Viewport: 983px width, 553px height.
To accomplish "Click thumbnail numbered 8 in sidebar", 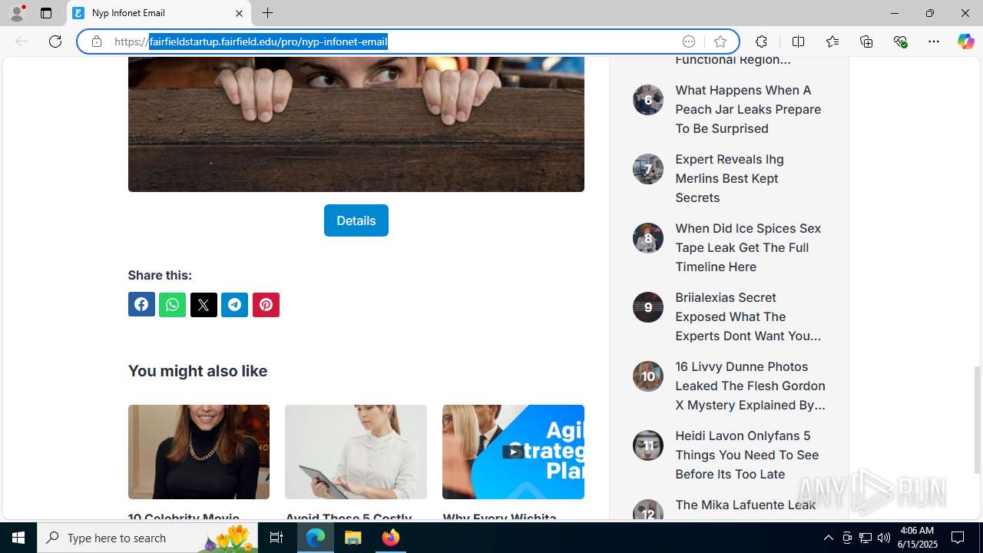I will [x=648, y=238].
